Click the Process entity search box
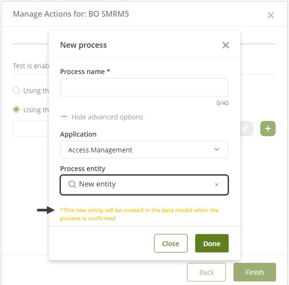This screenshot has height=285, width=289. click(141, 185)
